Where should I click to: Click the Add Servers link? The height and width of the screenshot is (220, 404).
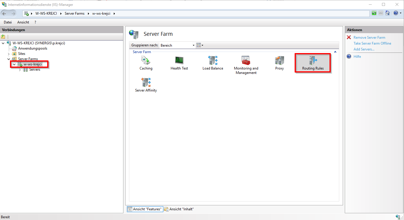pyautogui.click(x=364, y=49)
